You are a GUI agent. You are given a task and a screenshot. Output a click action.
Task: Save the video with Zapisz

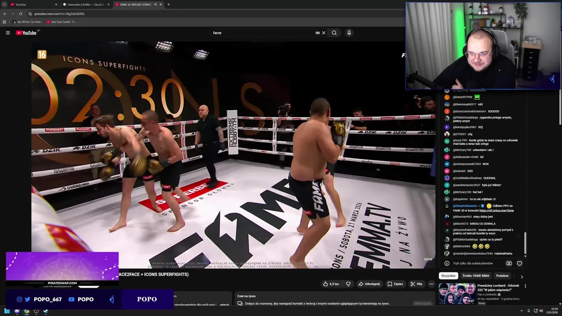[395, 284]
